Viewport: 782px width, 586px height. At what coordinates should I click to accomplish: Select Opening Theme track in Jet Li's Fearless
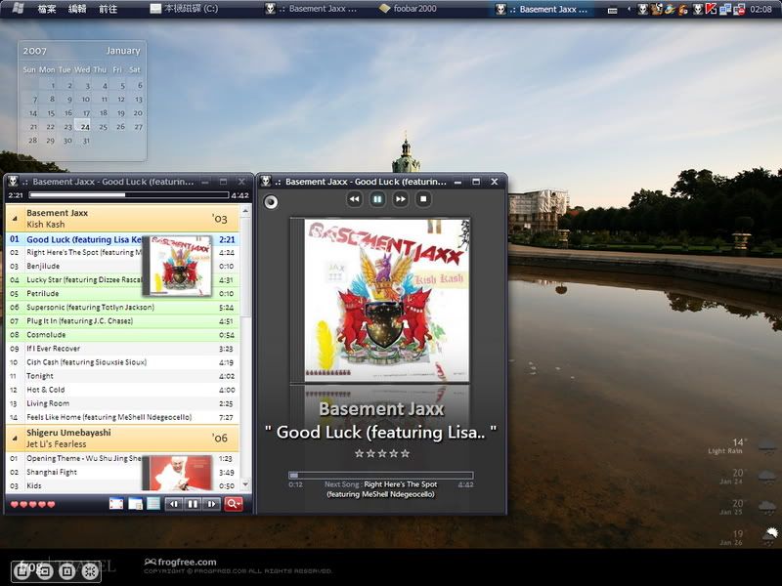(x=122, y=458)
